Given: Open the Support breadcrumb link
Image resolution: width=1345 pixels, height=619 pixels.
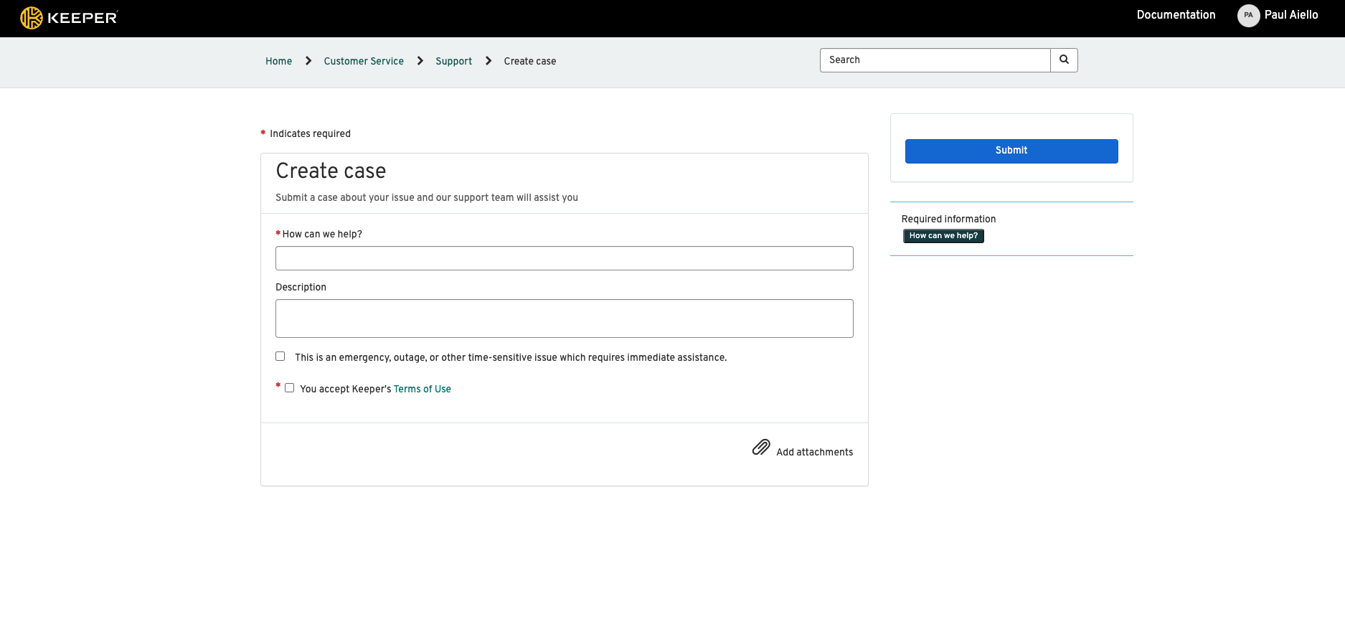Looking at the screenshot, I should [453, 62].
